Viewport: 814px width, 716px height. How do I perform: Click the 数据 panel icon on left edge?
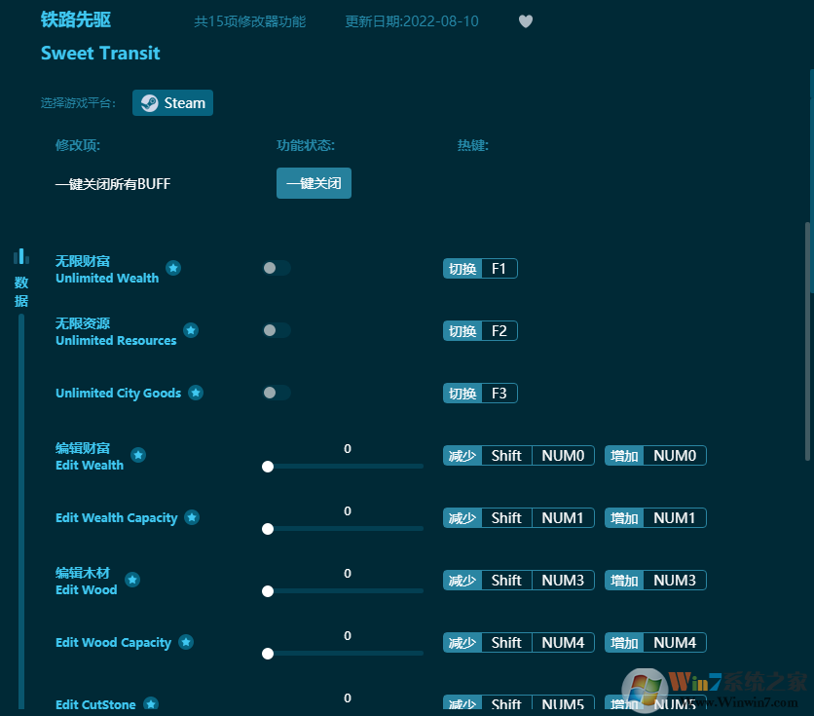click(20, 255)
